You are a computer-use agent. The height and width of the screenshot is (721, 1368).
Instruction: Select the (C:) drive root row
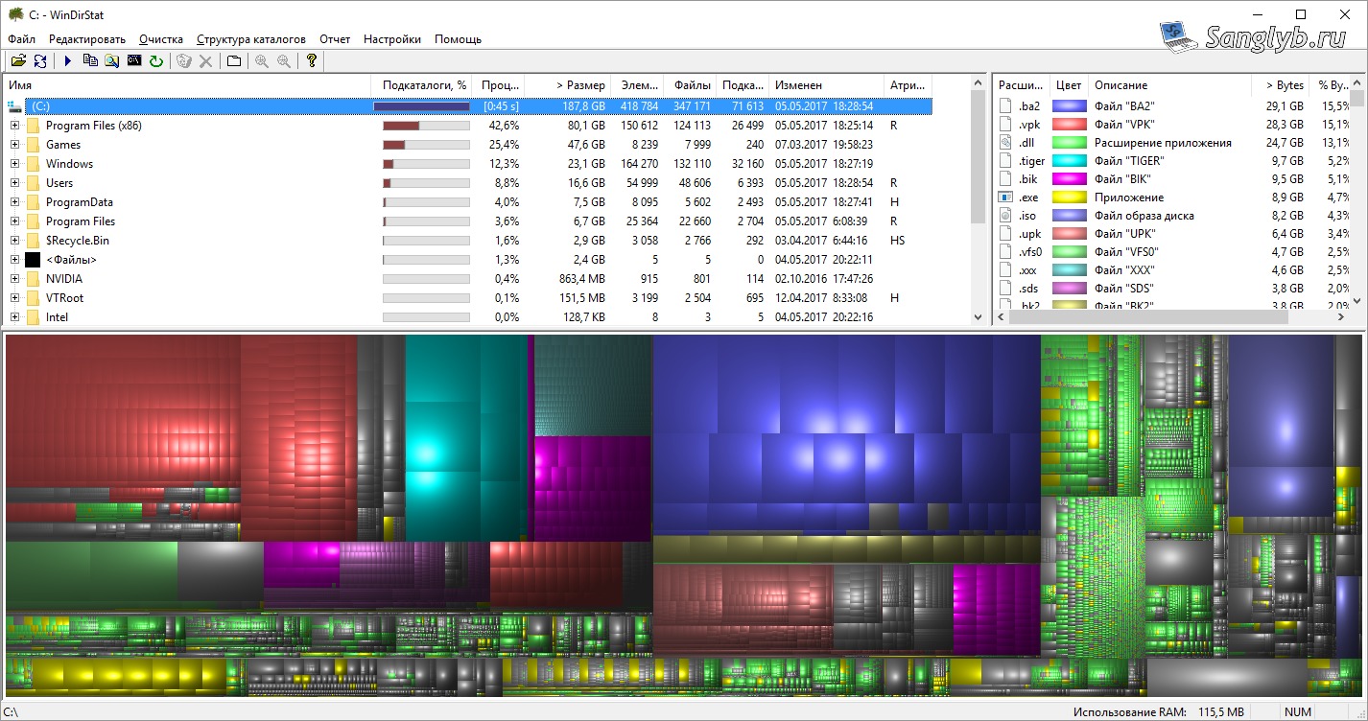tap(468, 106)
